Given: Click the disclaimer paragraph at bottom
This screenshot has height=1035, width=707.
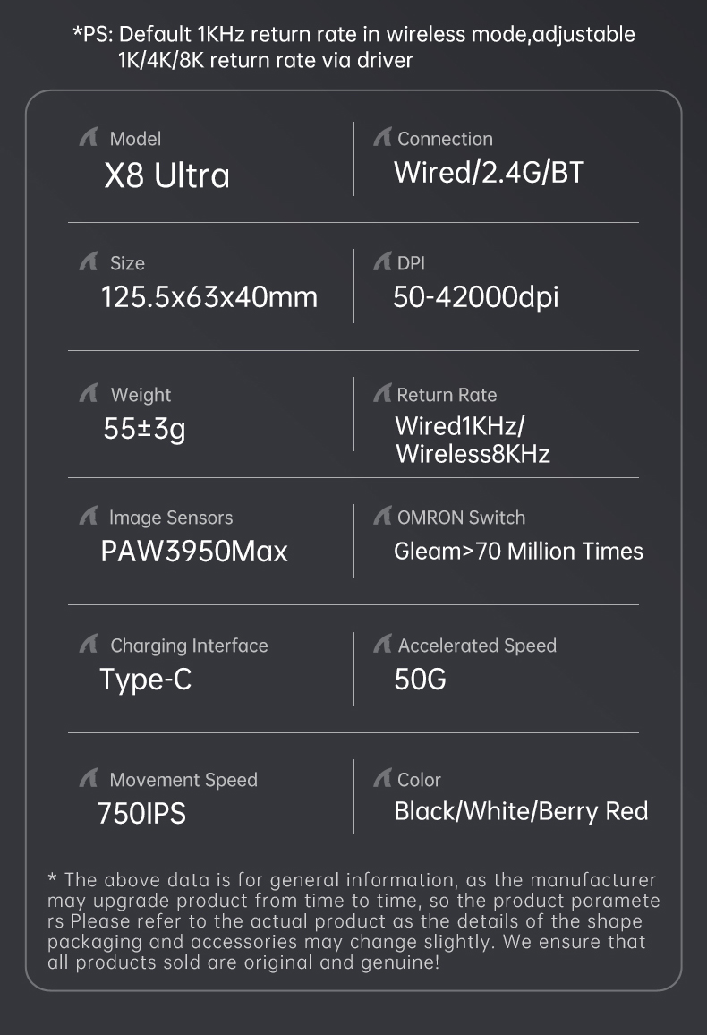Looking at the screenshot, I should (353, 920).
